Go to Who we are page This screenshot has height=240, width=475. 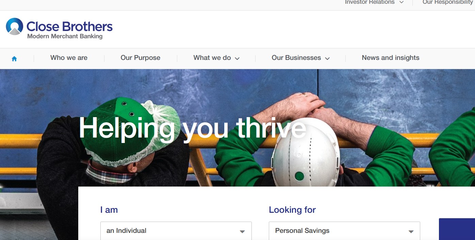click(x=69, y=58)
